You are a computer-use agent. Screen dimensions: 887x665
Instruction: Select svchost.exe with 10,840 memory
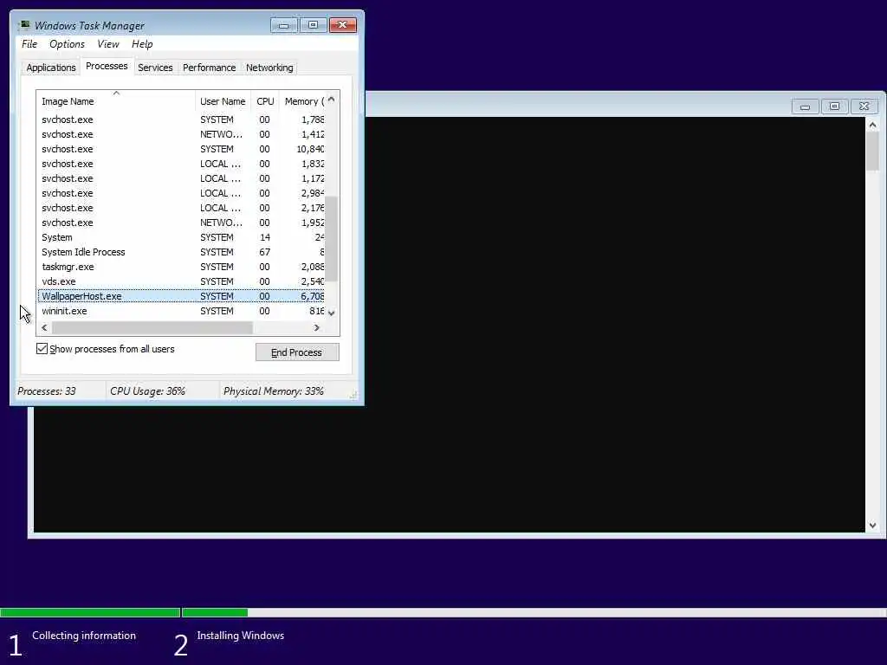point(181,149)
